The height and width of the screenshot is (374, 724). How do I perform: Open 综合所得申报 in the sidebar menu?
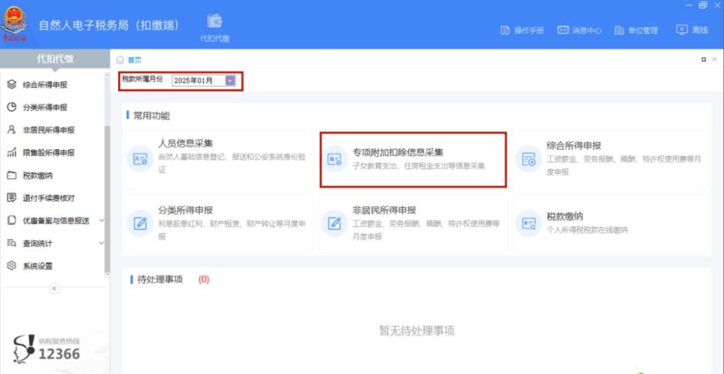[x=45, y=84]
